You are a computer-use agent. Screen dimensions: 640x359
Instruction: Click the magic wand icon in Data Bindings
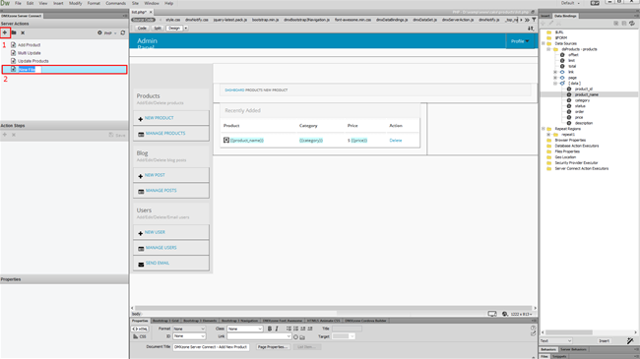tap(630, 340)
